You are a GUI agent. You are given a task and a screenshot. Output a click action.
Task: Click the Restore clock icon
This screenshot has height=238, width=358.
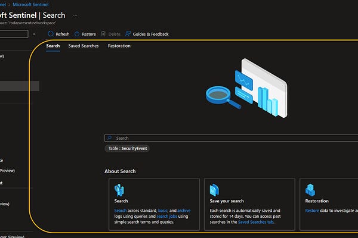click(77, 34)
